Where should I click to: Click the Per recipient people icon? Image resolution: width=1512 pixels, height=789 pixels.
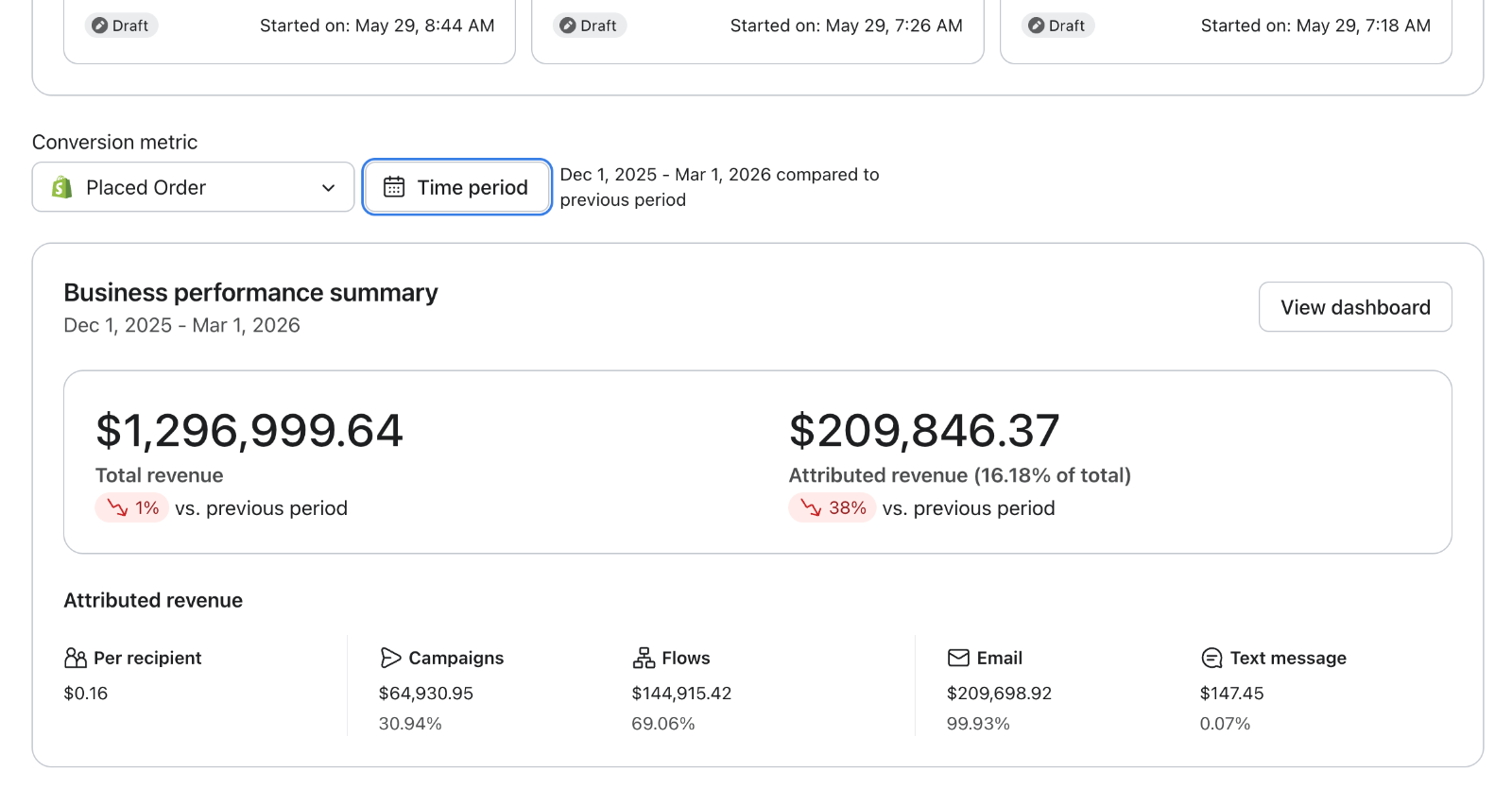(76, 658)
